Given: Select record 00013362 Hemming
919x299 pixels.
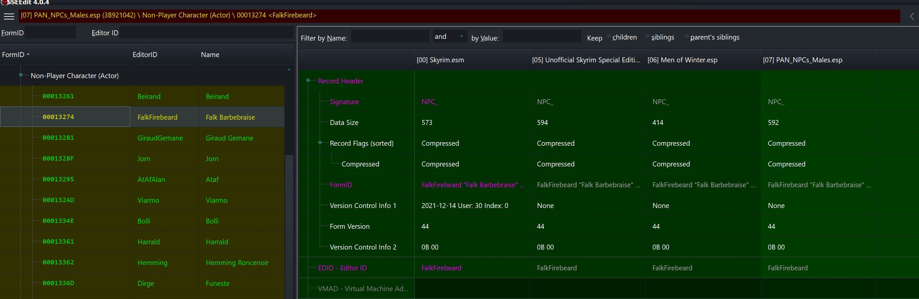Looking at the screenshot, I should [142, 262].
